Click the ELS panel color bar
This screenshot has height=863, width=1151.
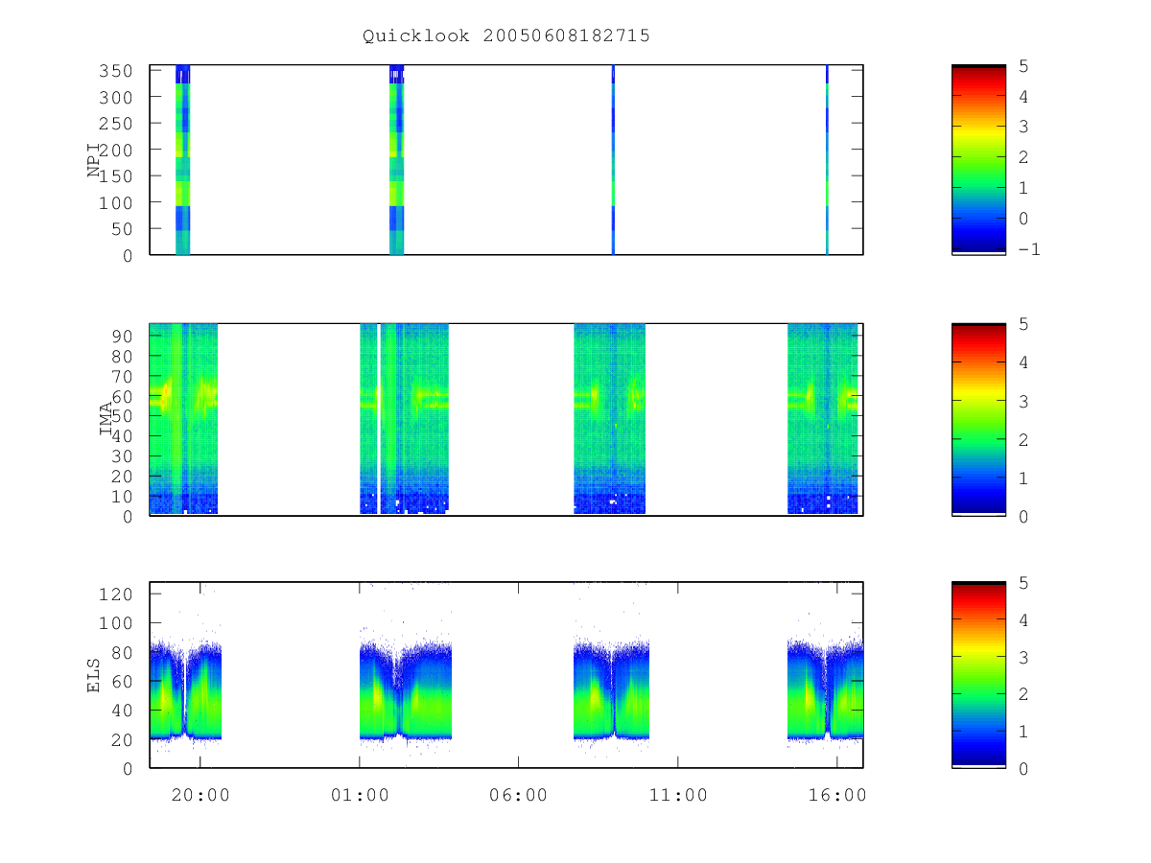pyautogui.click(x=978, y=675)
